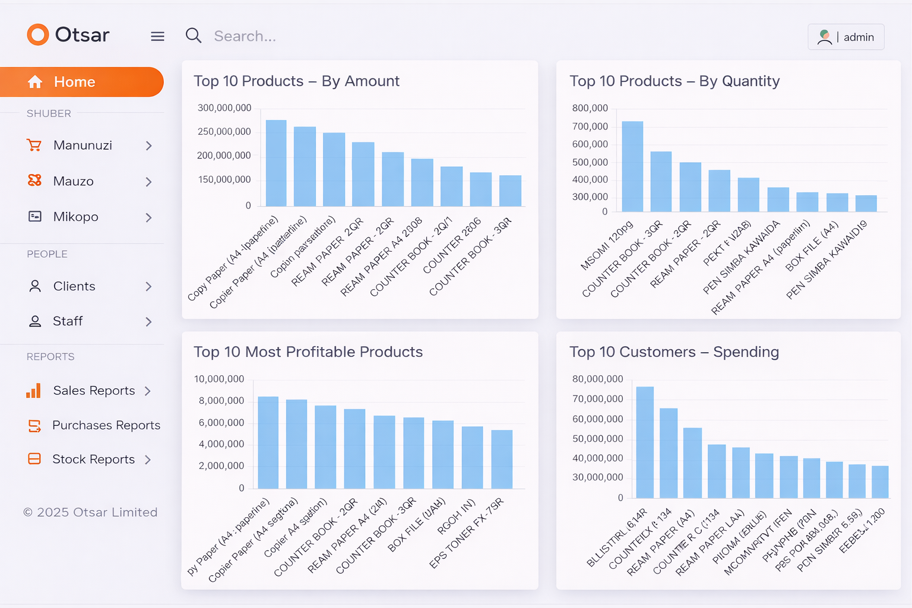Click the Sales Reports bar chart icon
The image size is (912, 608).
[34, 391]
